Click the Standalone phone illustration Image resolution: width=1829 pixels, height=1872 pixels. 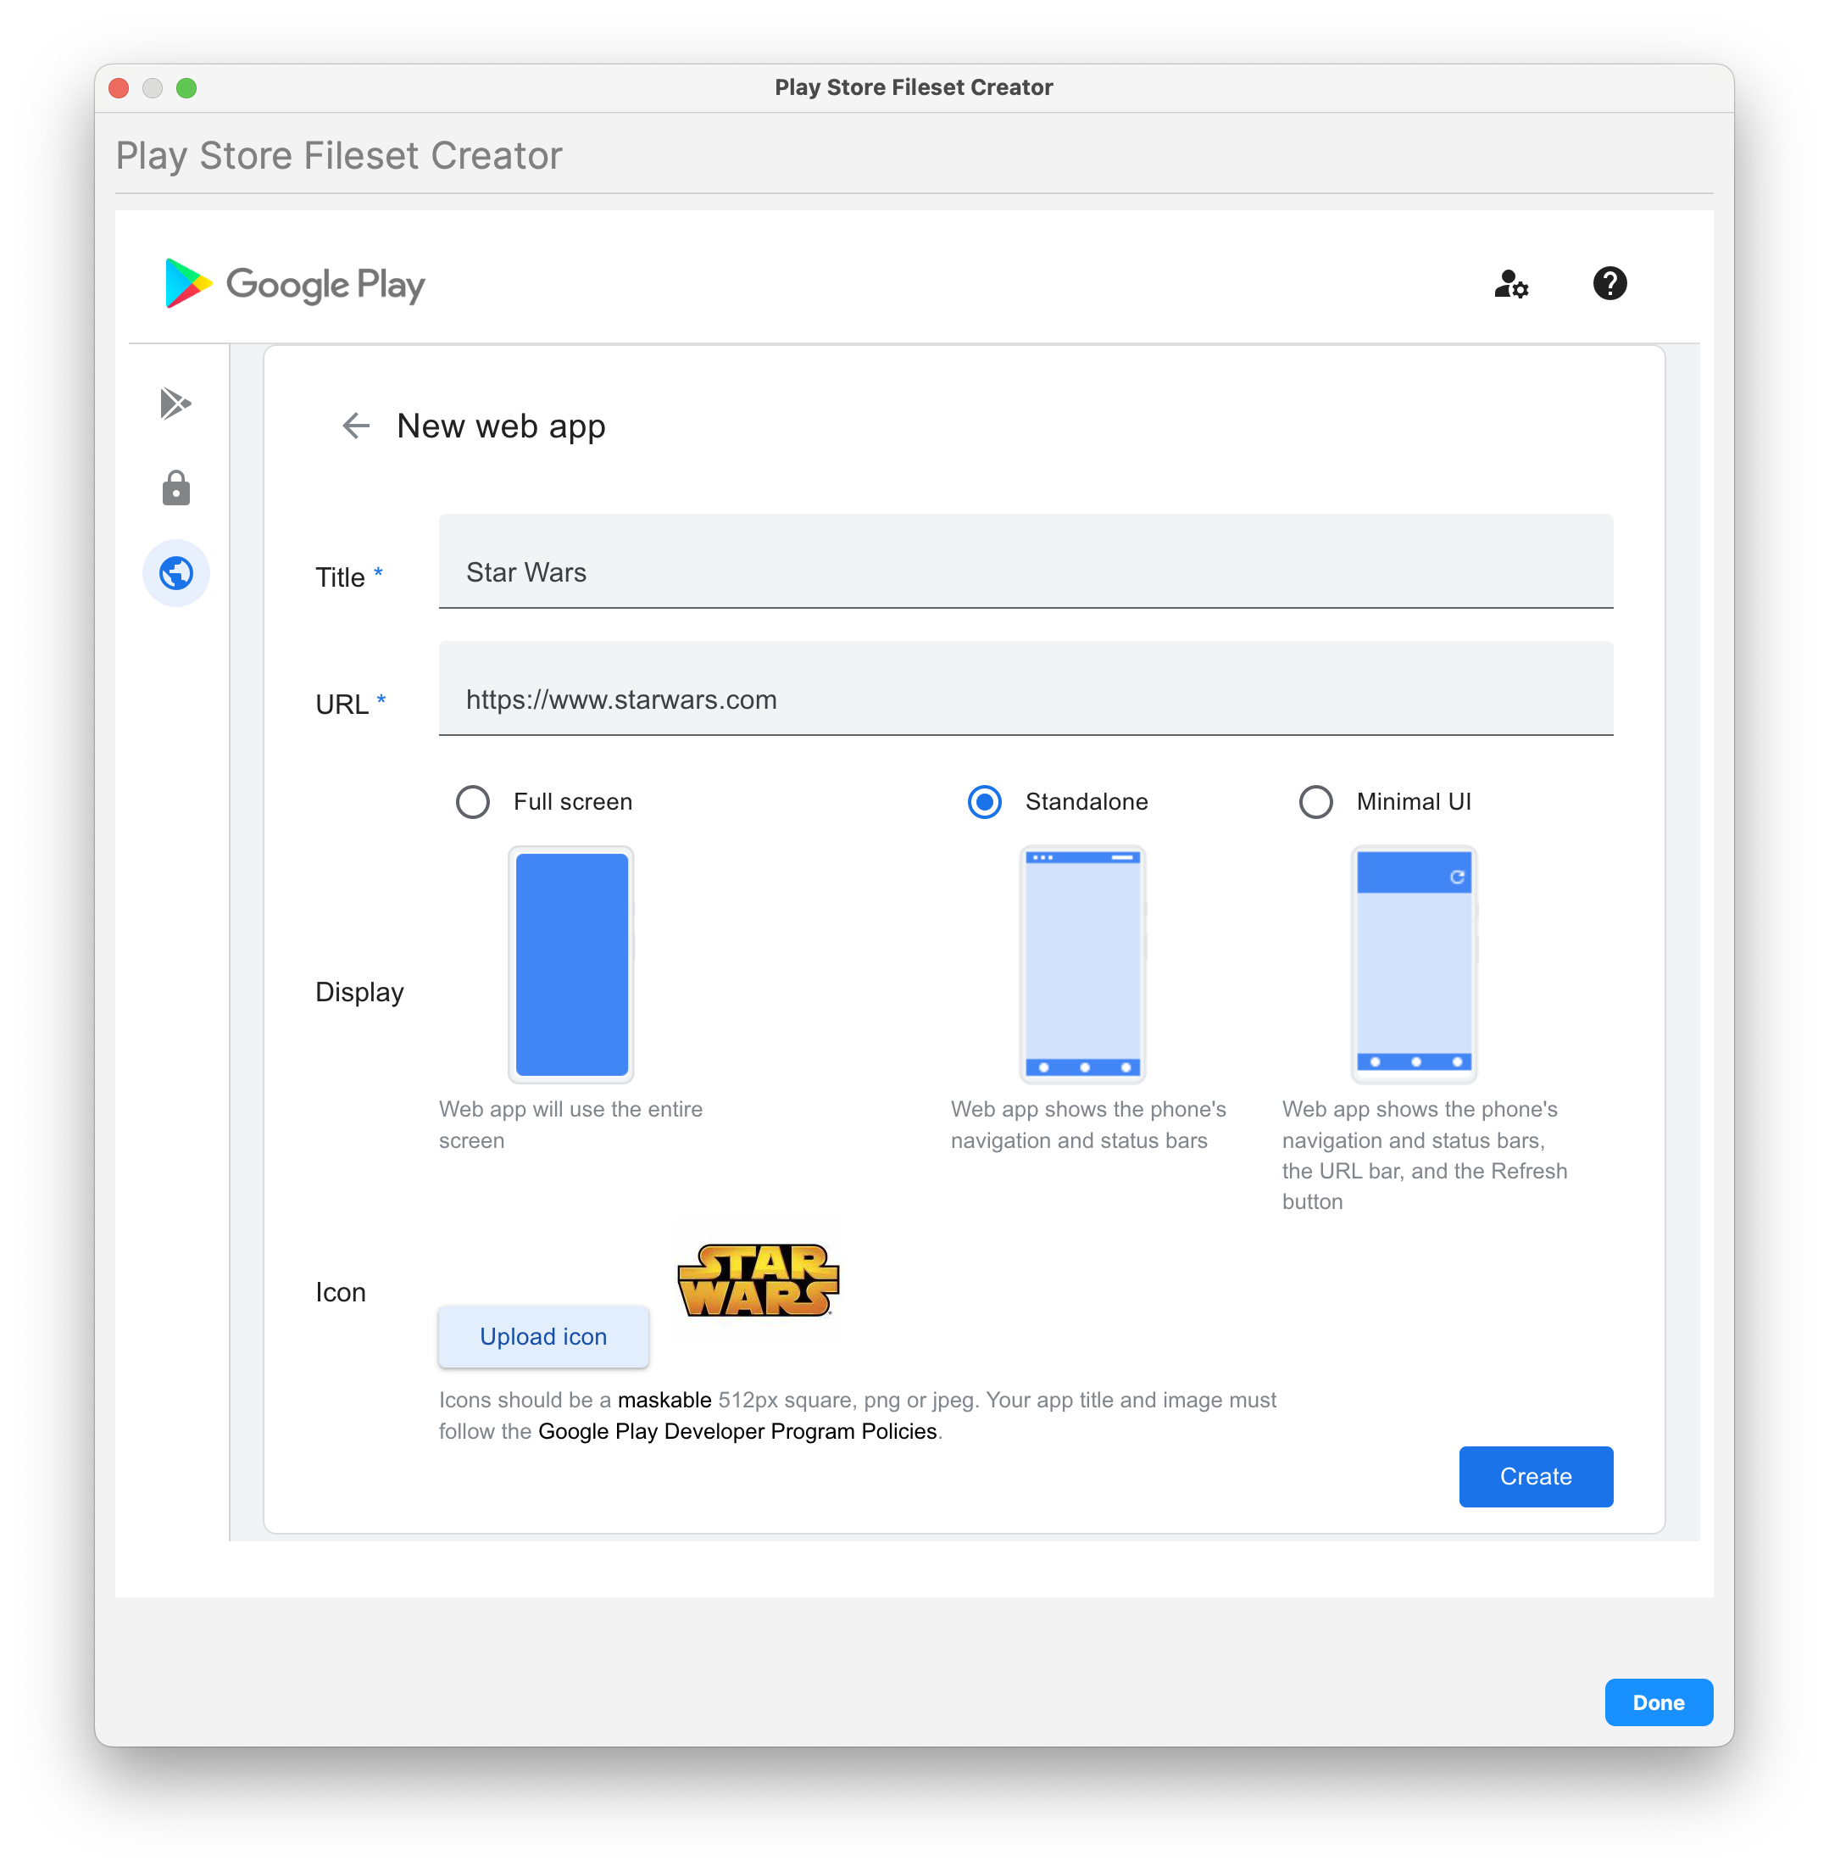click(x=1083, y=965)
